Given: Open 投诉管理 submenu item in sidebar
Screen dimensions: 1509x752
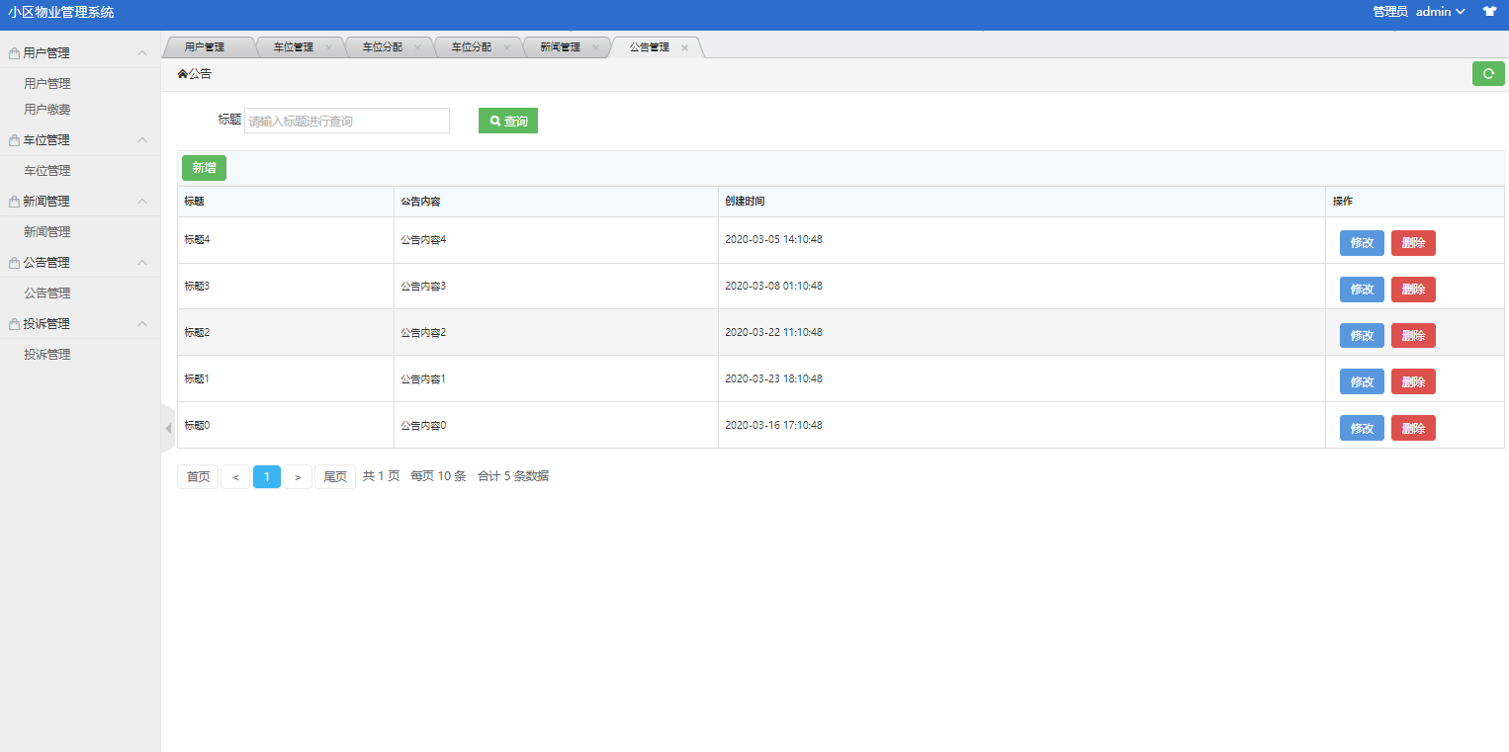Looking at the screenshot, I should coord(47,355).
